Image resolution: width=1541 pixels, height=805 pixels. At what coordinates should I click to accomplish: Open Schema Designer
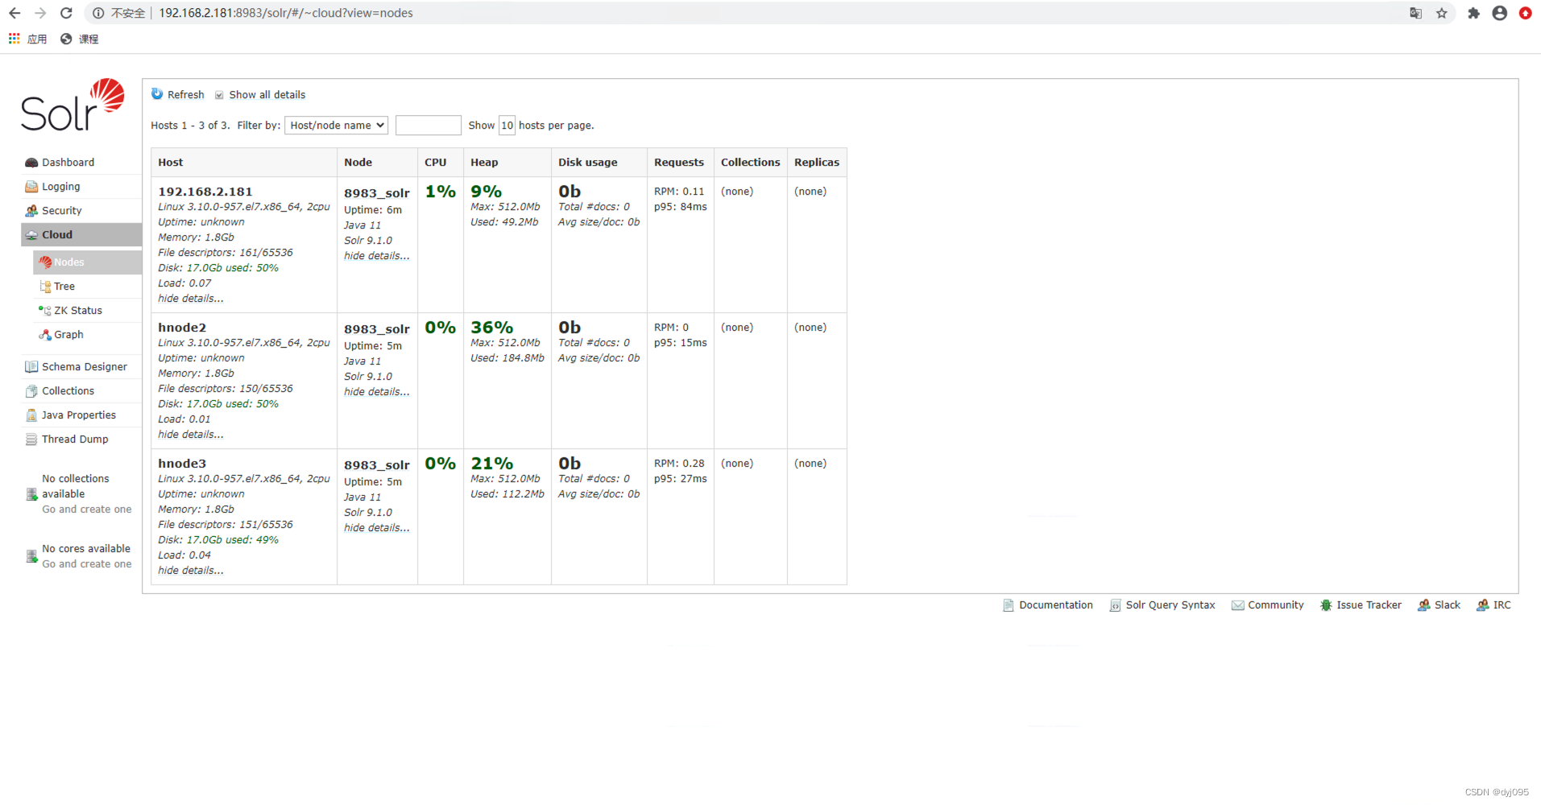(85, 367)
